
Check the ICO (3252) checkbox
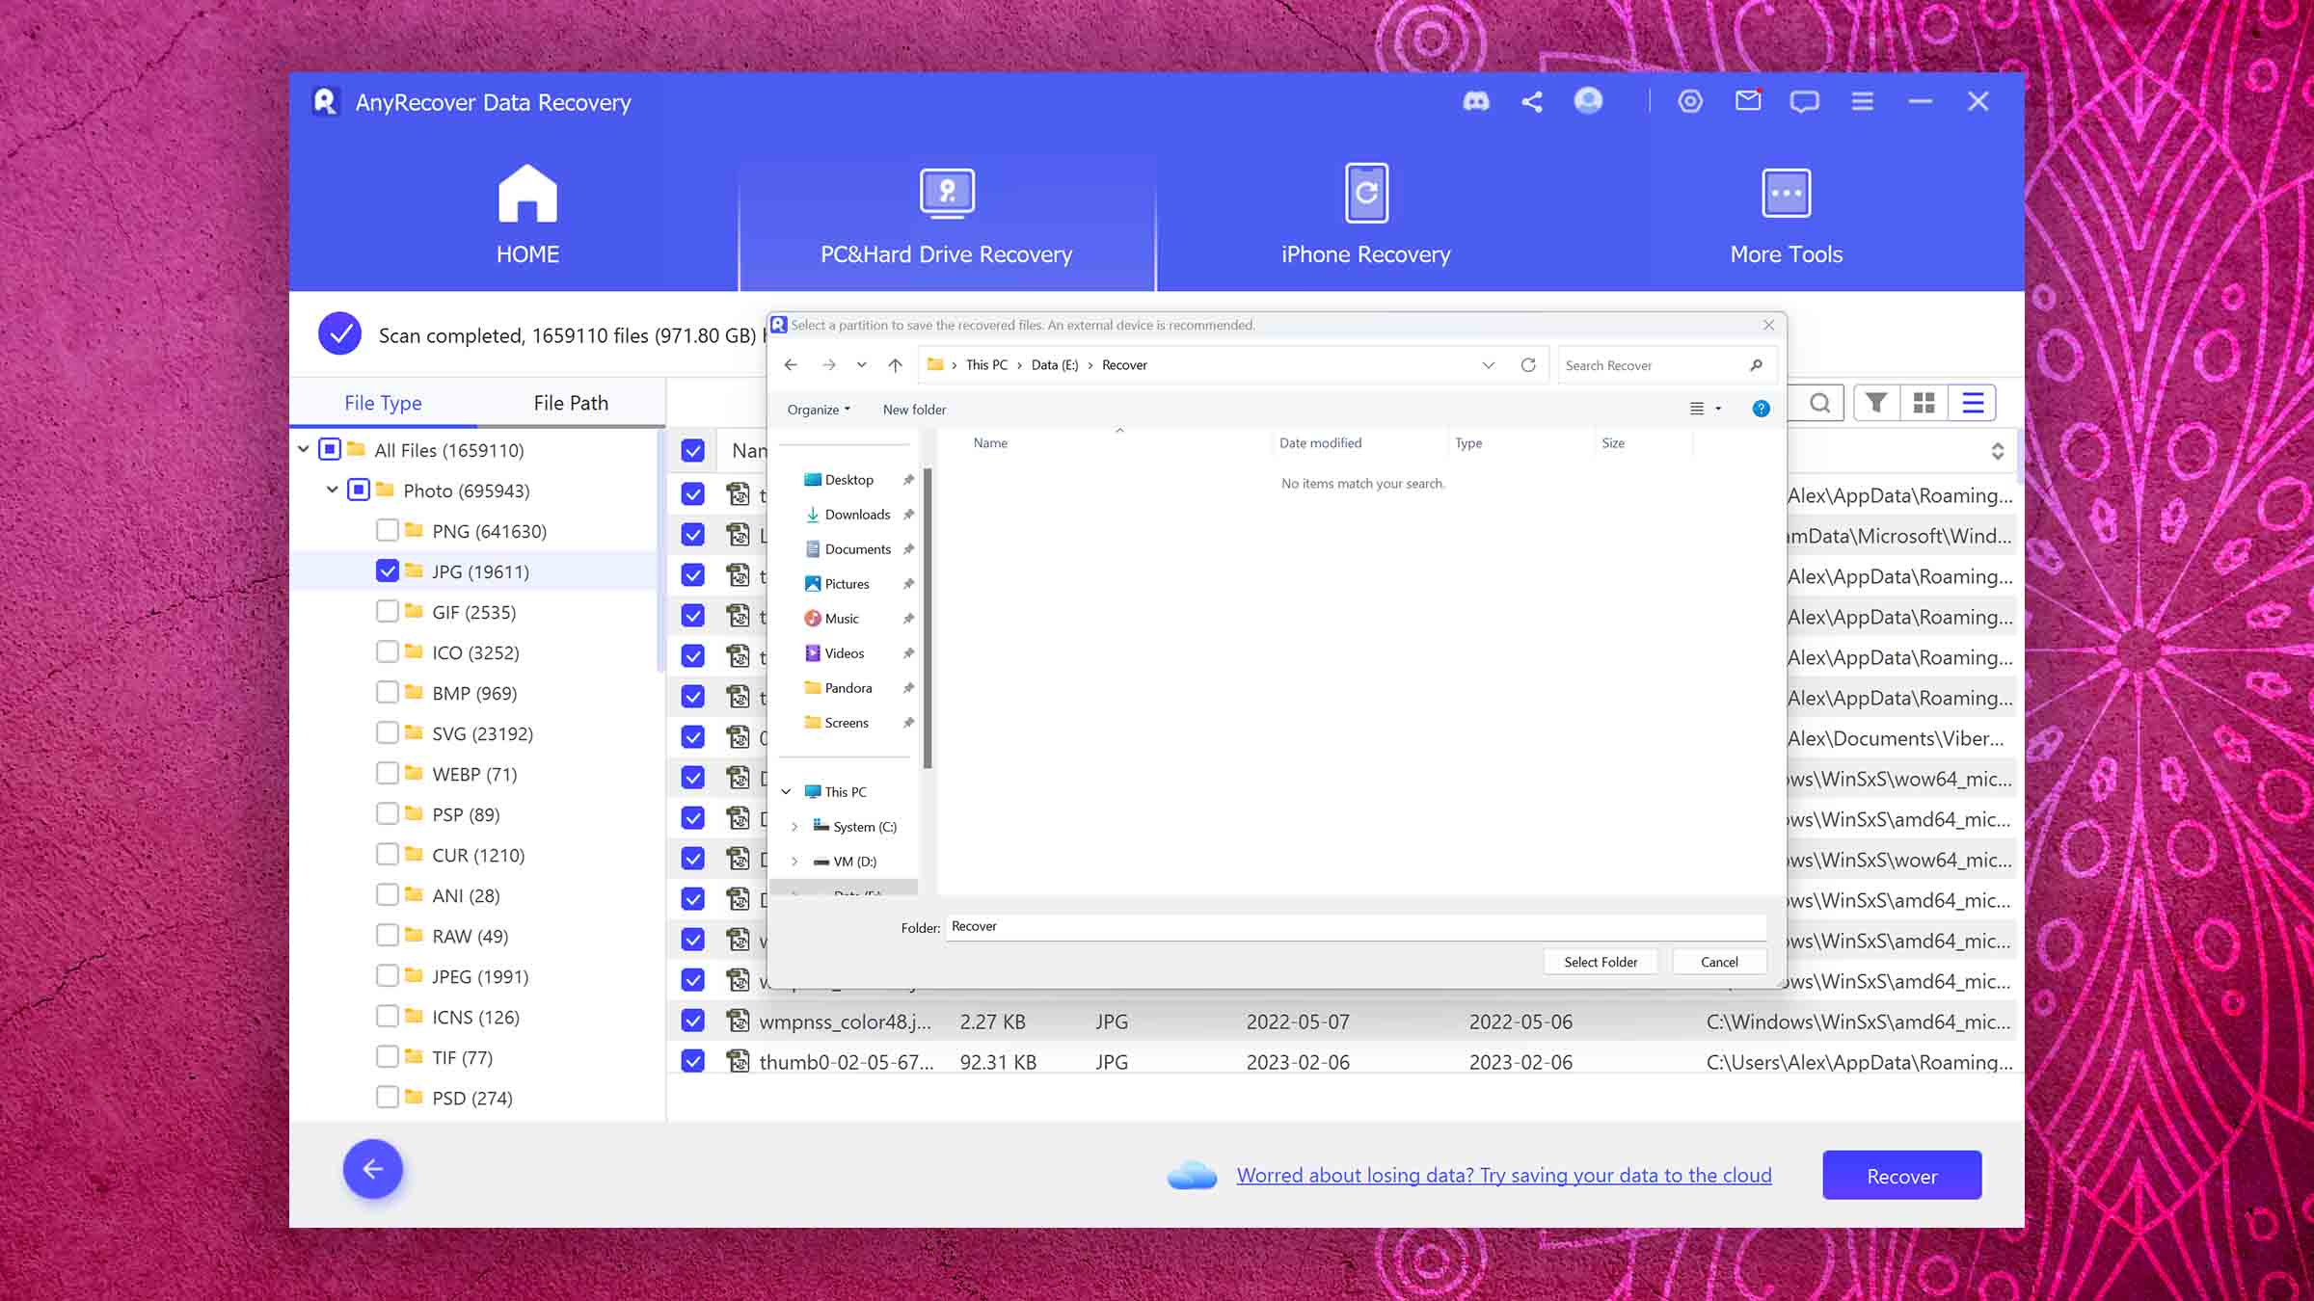388,652
